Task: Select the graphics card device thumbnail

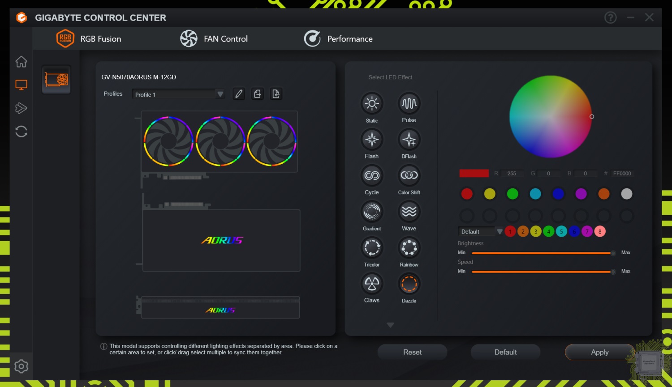Action: (x=56, y=80)
